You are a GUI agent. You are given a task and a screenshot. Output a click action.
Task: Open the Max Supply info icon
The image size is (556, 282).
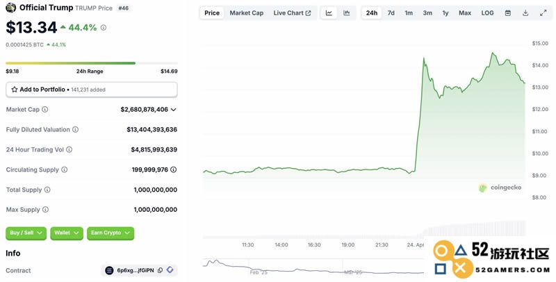click(45, 210)
